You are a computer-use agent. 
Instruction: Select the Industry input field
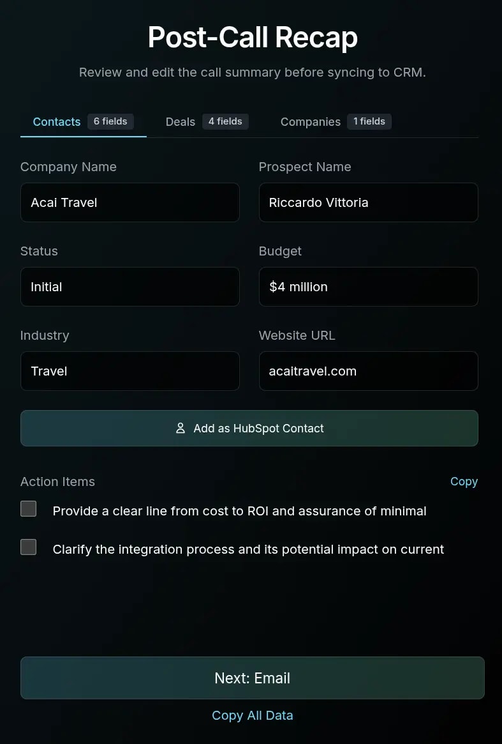pyautogui.click(x=130, y=372)
